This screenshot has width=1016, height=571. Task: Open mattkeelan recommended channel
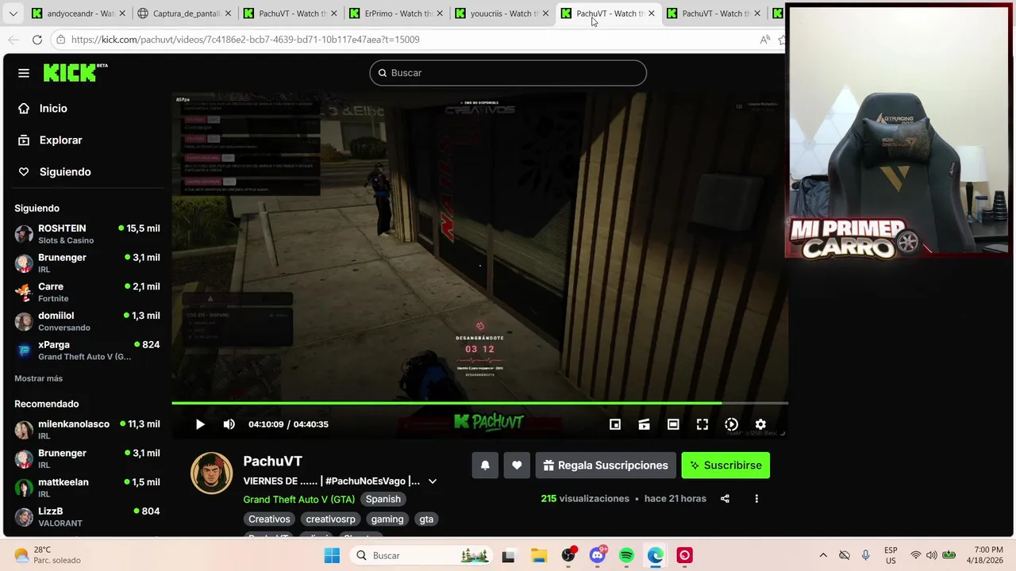(87, 488)
